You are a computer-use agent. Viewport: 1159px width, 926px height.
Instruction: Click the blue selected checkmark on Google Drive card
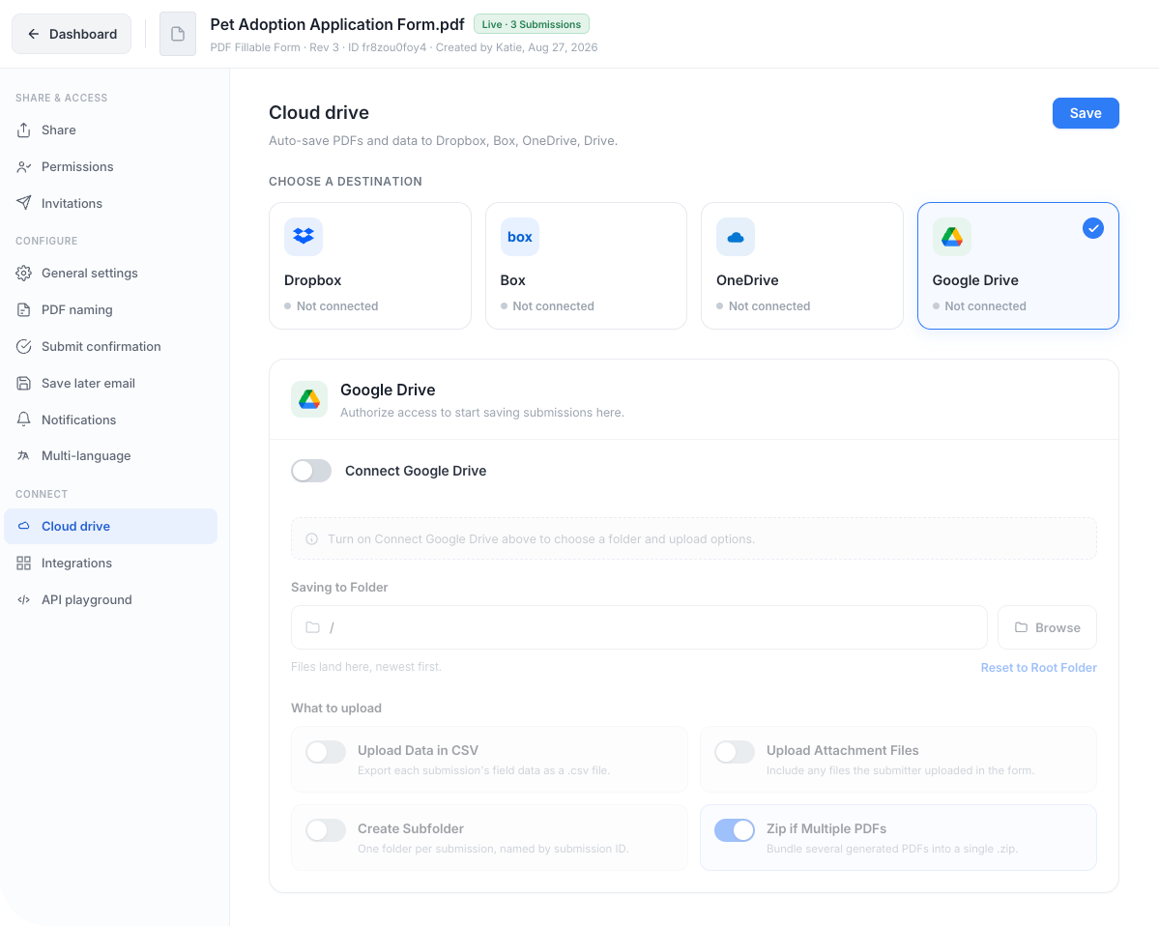[1093, 228]
